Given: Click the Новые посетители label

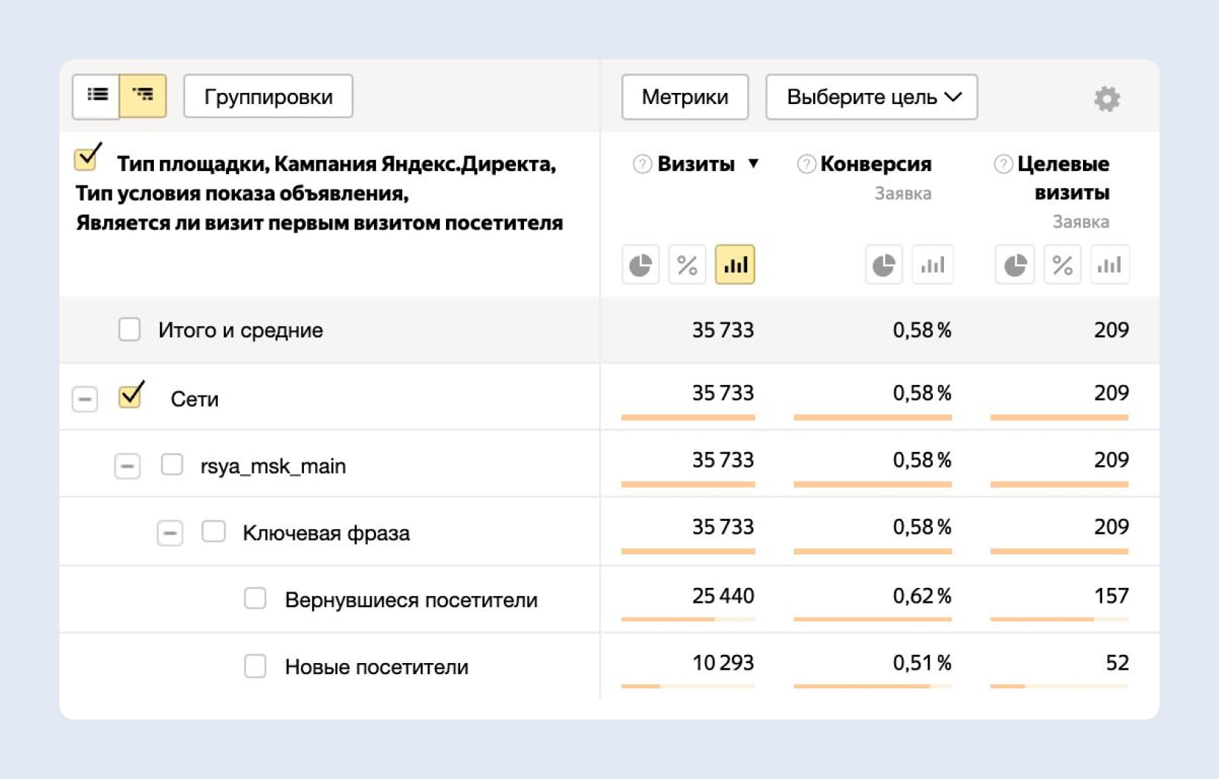Looking at the screenshot, I should tap(377, 667).
